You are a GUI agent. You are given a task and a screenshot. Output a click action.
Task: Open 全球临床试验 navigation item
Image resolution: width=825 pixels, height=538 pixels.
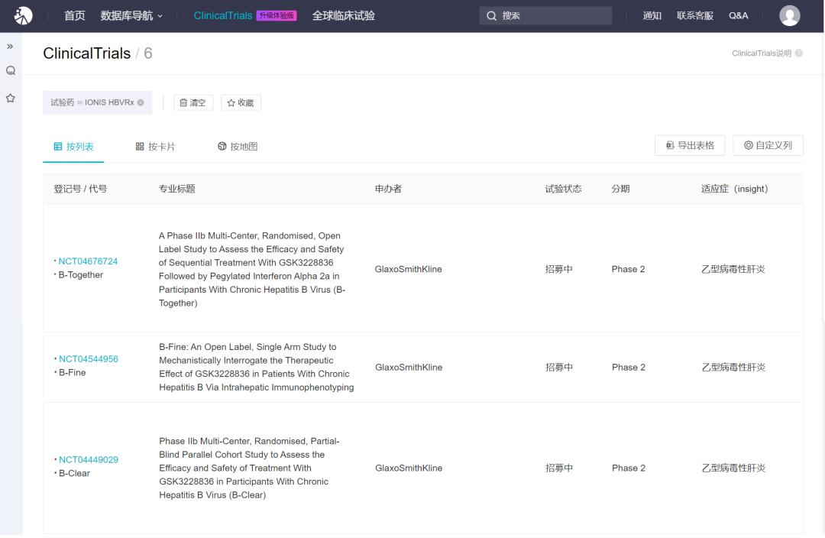point(344,16)
